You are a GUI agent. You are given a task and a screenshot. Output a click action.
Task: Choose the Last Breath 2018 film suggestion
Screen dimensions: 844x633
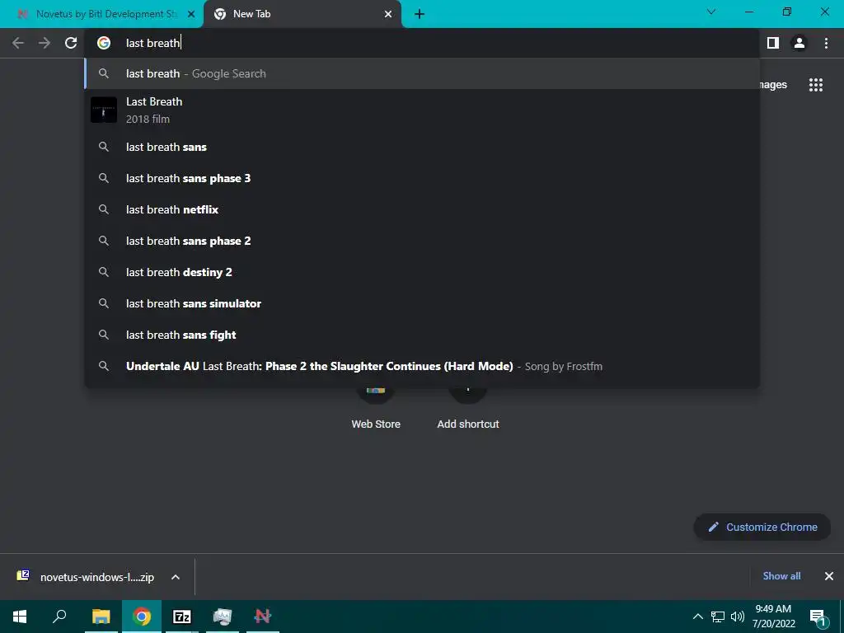(422, 110)
